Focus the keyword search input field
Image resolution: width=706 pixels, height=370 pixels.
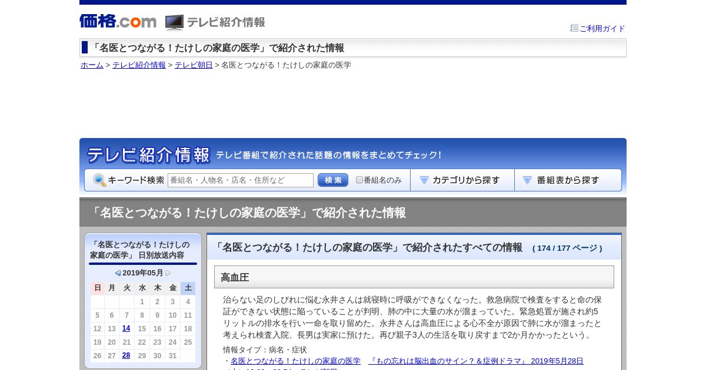tap(241, 180)
